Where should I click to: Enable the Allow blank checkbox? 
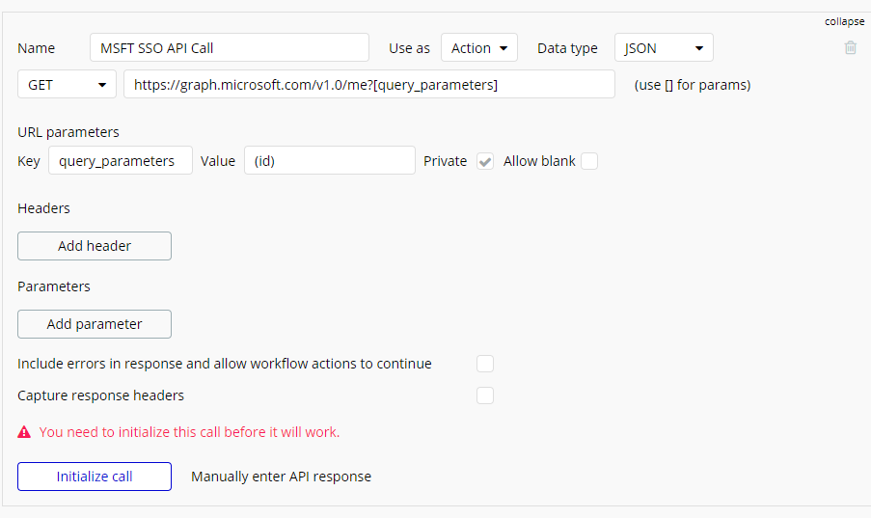[x=589, y=161]
